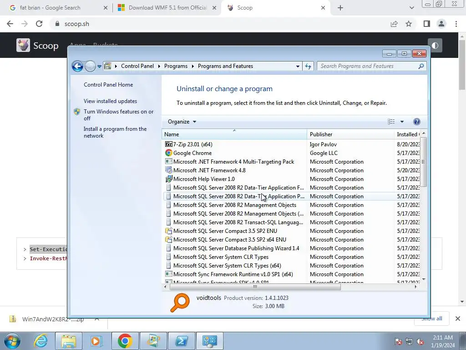466x350 pixels.
Task: Refresh the Programs and Features list
Action: point(308,67)
